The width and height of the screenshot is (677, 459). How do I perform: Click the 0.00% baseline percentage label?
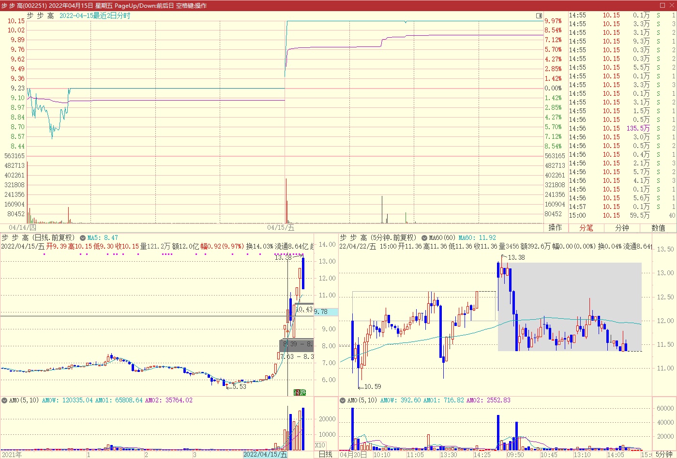(553, 88)
